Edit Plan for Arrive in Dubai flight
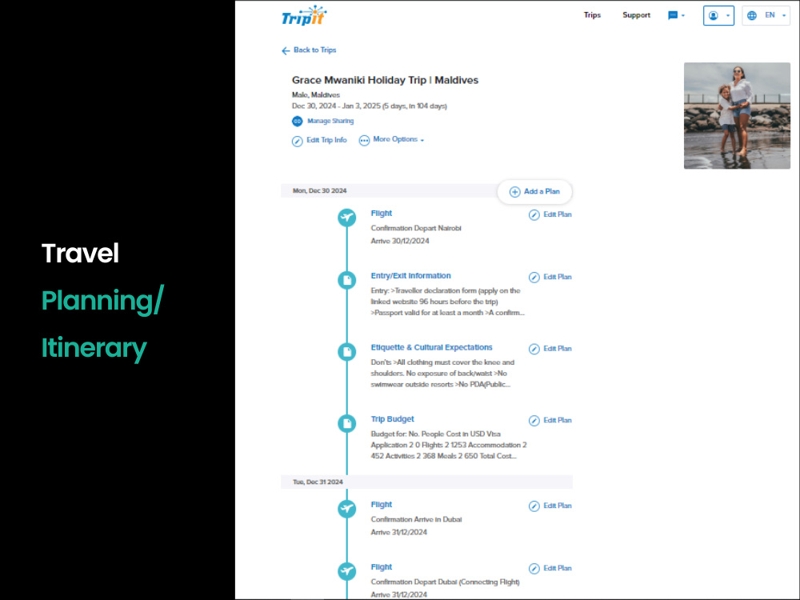This screenshot has width=800, height=600. point(557,506)
